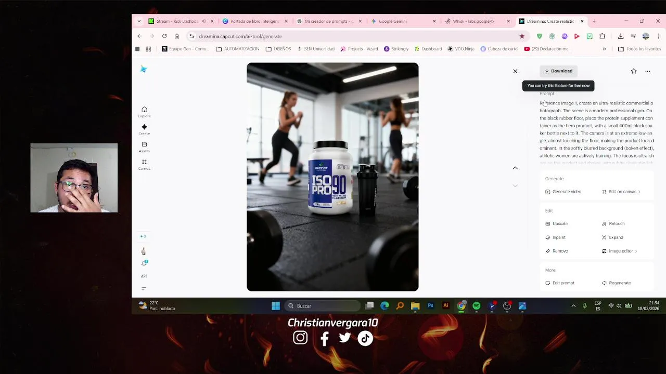Screen dimensions: 666x374
Task: Select the Expand edit tool
Action: tap(612, 237)
